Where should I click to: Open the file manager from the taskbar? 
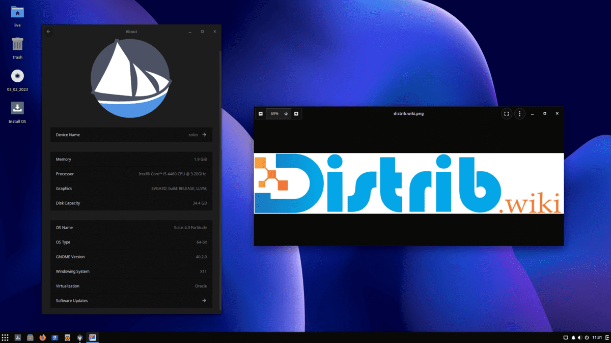coord(30,337)
